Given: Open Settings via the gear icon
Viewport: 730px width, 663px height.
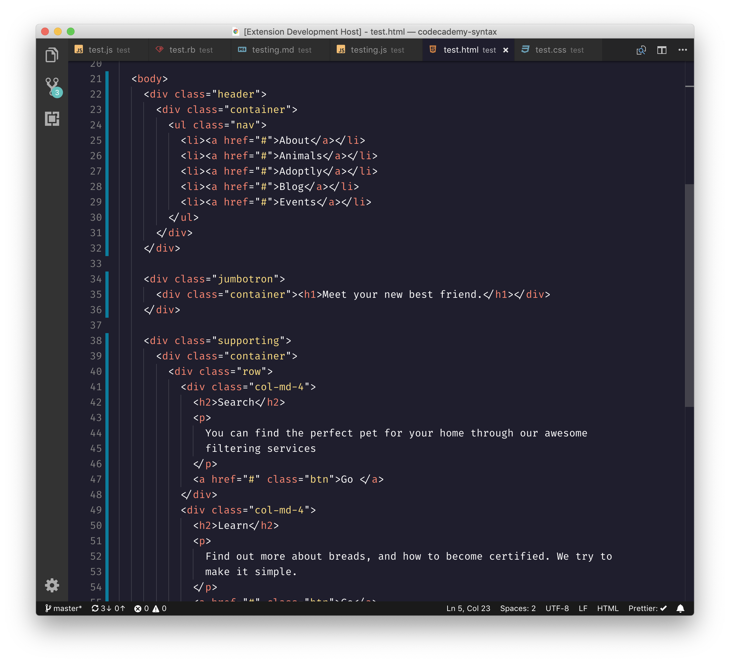Looking at the screenshot, I should pyautogui.click(x=52, y=586).
